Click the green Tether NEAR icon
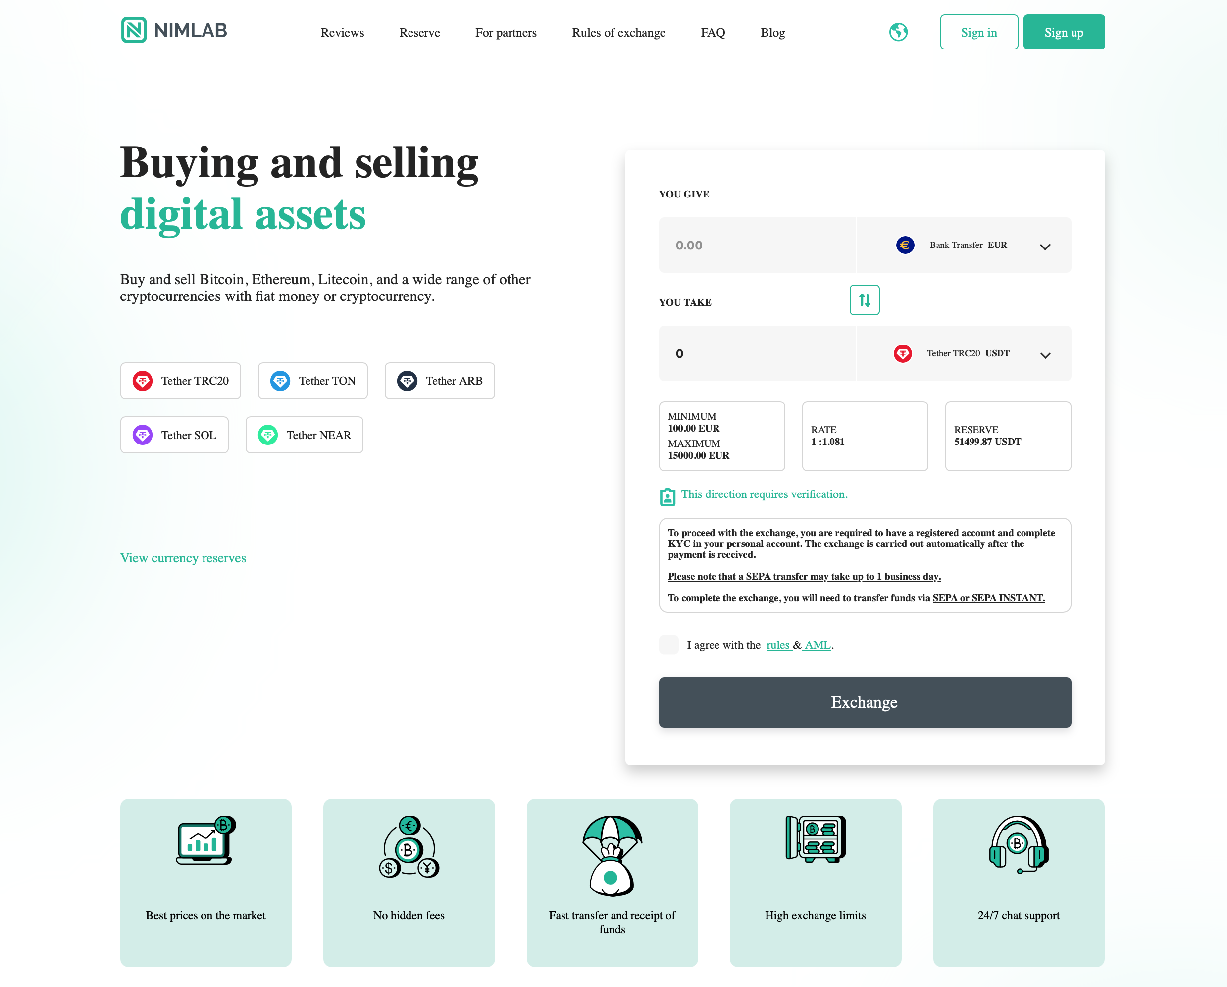The image size is (1227, 987). point(267,435)
